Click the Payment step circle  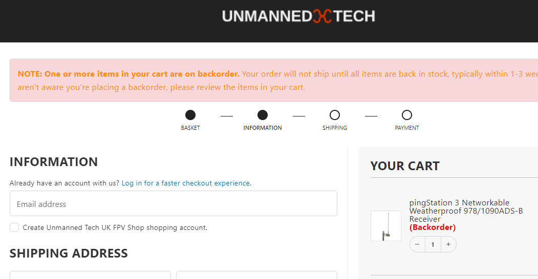pyautogui.click(x=407, y=115)
